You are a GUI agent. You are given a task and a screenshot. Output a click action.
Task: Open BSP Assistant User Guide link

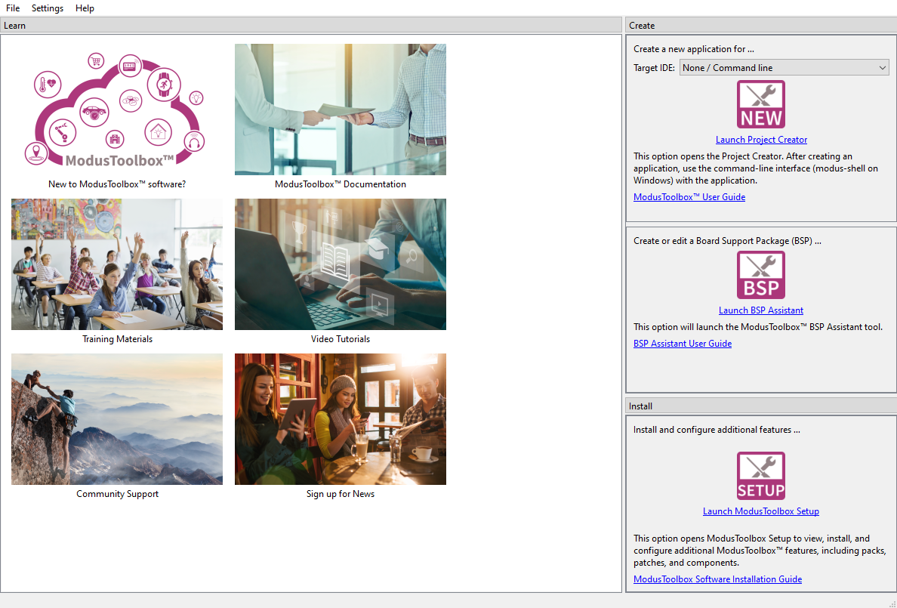pyautogui.click(x=683, y=344)
